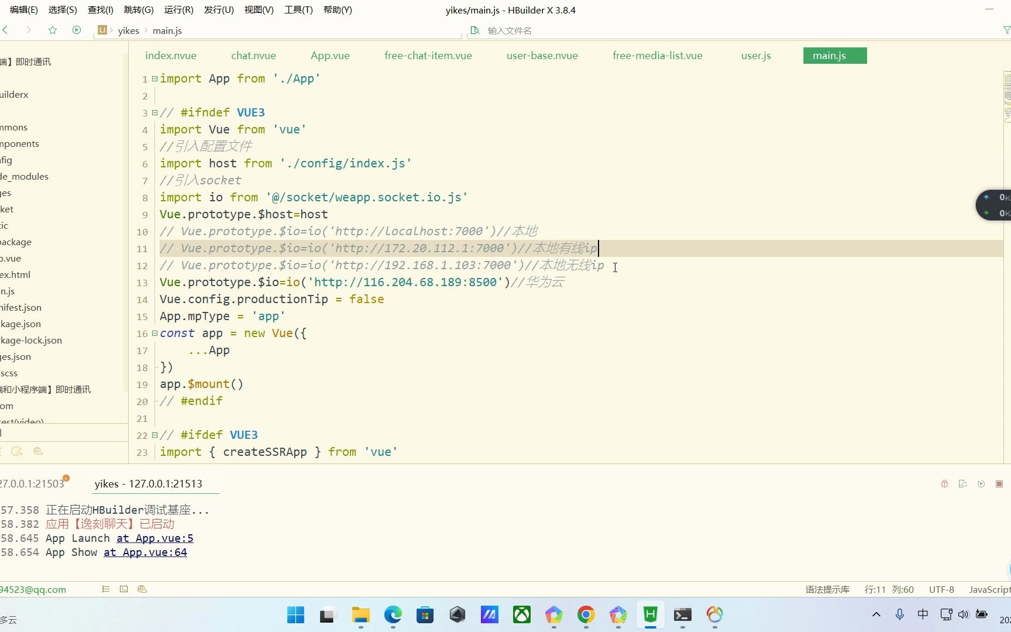The image size is (1011, 632).
Task: Open the 工具(T) menu
Action: pos(298,10)
